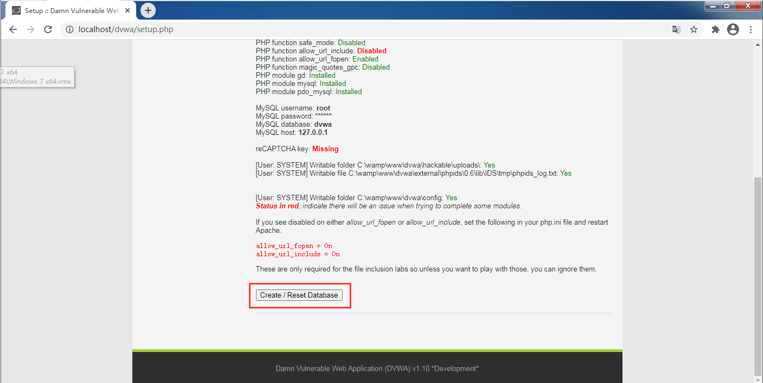Click the Windows 7 x64.vmx tooltip text
The image size is (763, 383).
click(35, 81)
